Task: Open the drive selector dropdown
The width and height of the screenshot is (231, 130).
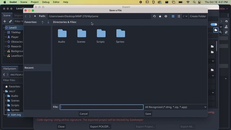Action: tap(185, 16)
